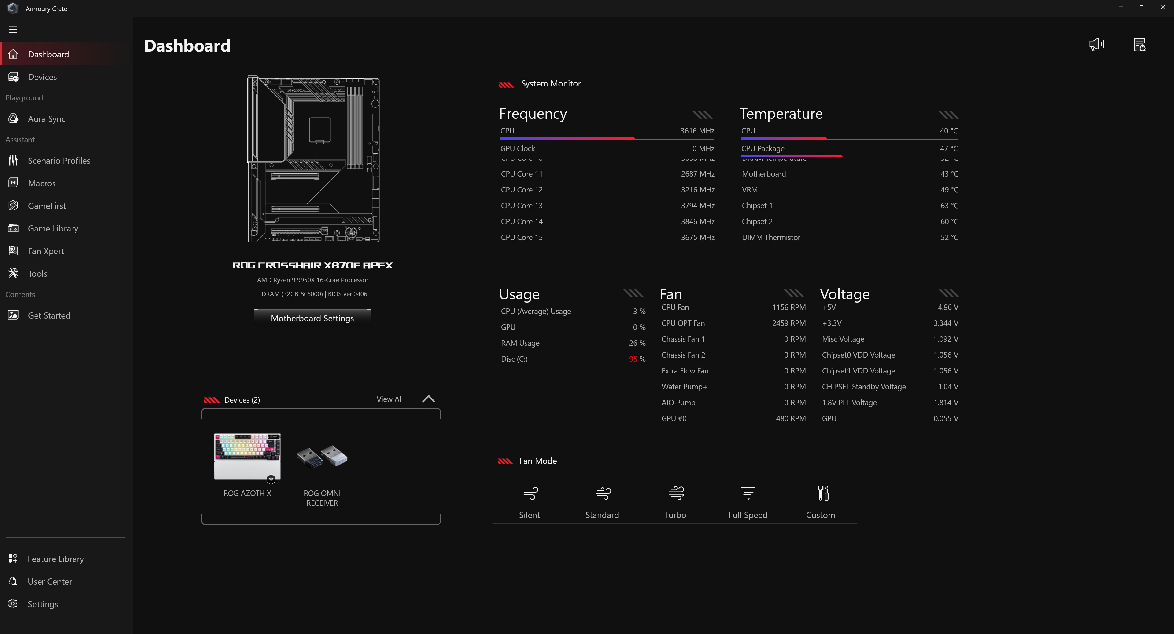1174x634 pixels.
Task: Click the 1.8V PLL Voltage row
Action: tap(890, 403)
